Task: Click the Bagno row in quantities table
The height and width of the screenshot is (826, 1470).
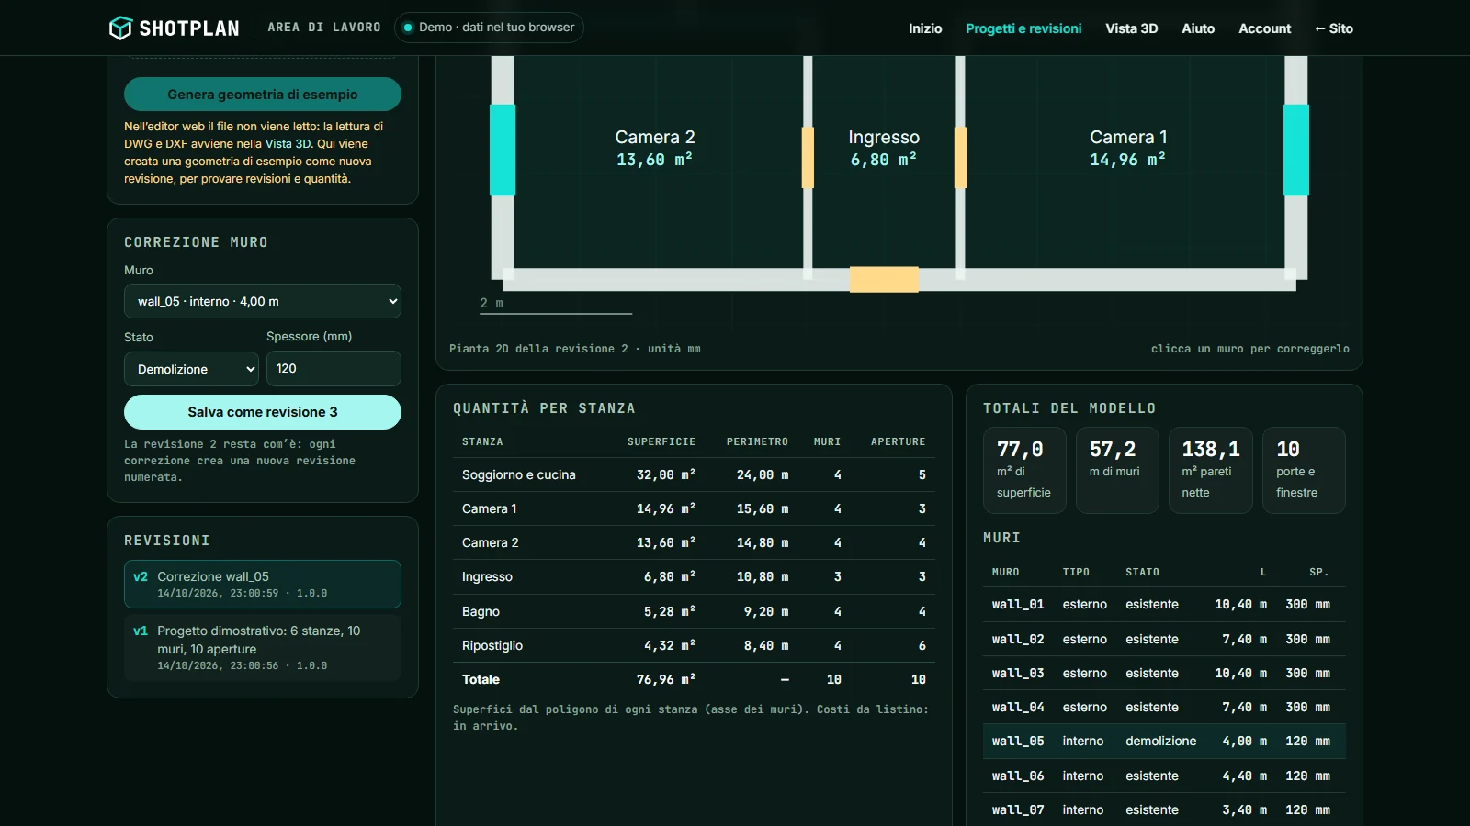Action: (x=694, y=611)
